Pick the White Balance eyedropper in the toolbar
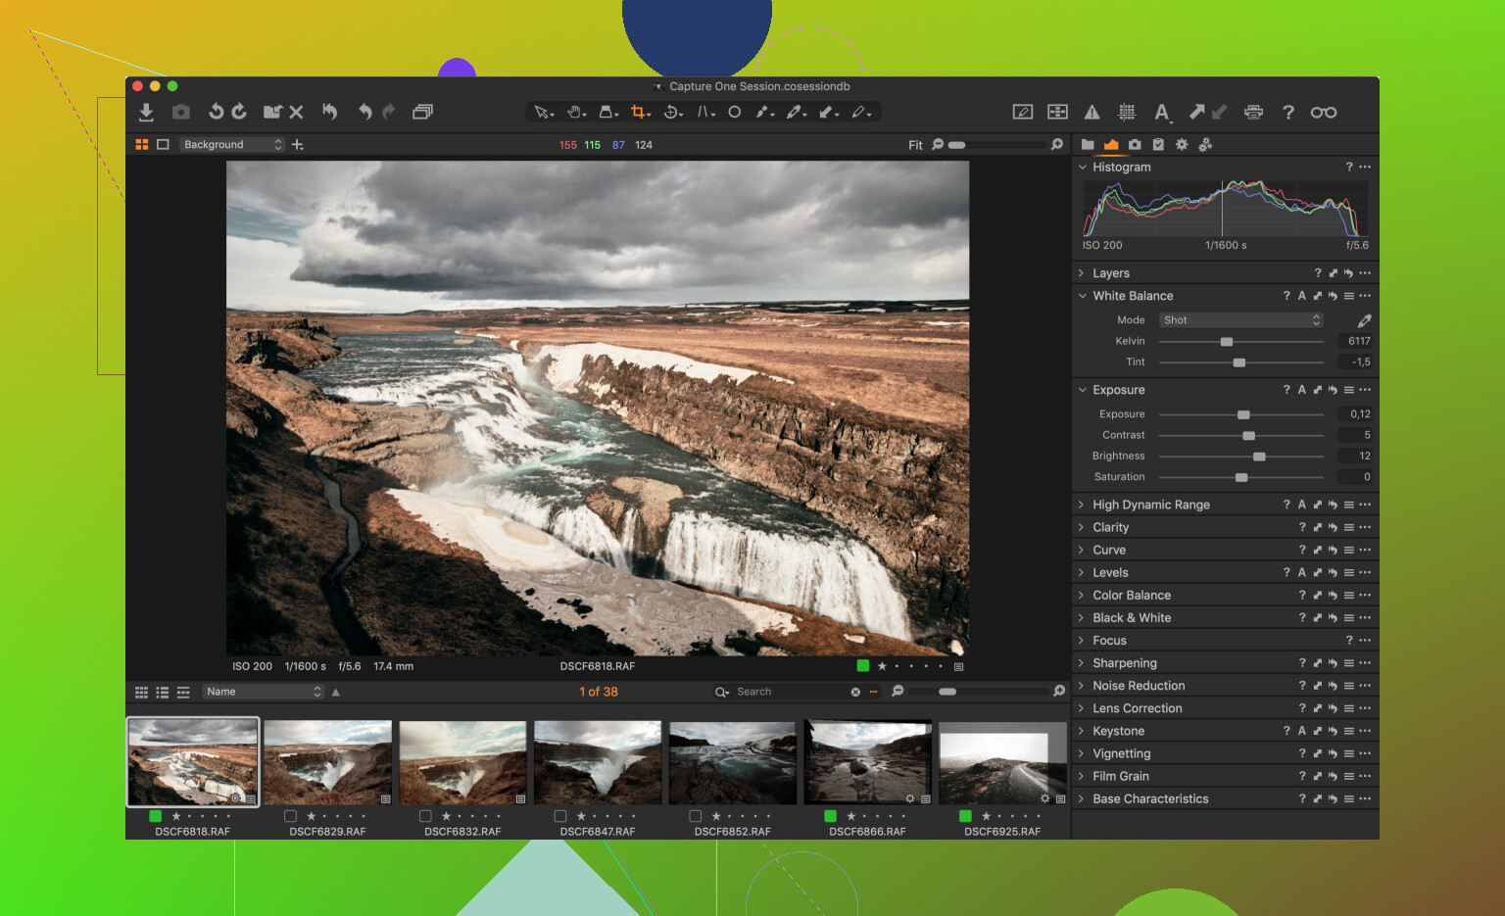Image resolution: width=1505 pixels, height=916 pixels. click(x=796, y=112)
